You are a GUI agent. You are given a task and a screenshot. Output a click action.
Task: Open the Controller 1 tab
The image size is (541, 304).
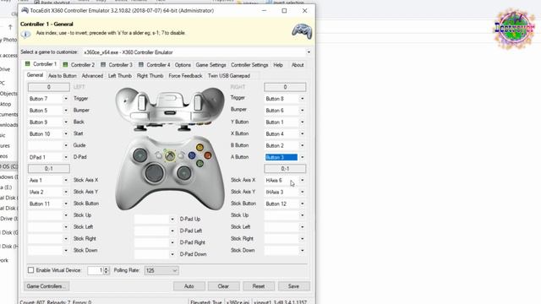pos(41,64)
